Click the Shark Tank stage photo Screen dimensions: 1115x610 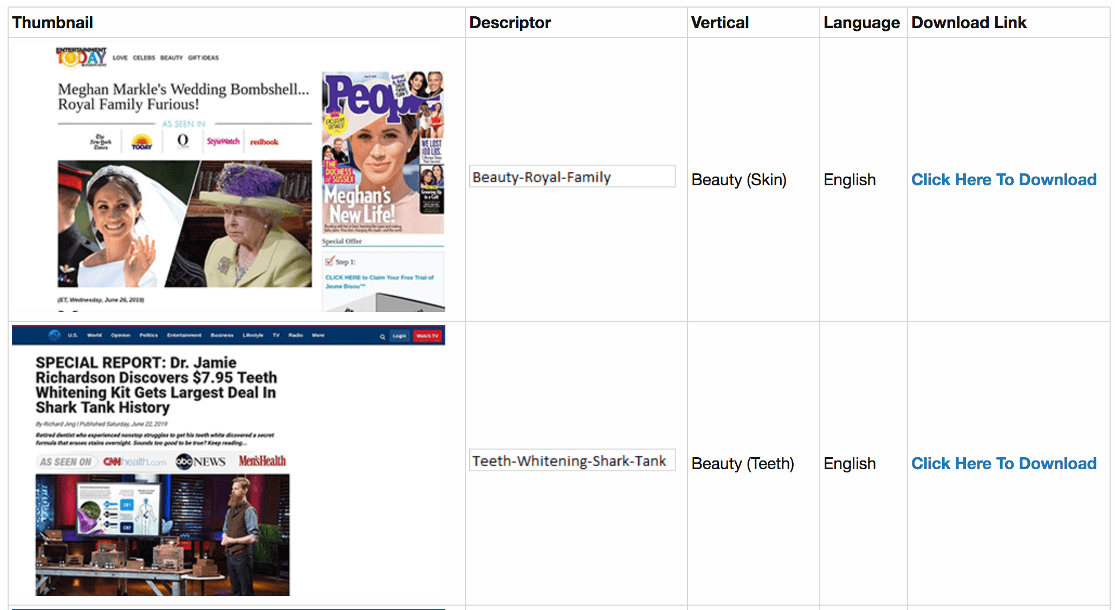click(163, 535)
